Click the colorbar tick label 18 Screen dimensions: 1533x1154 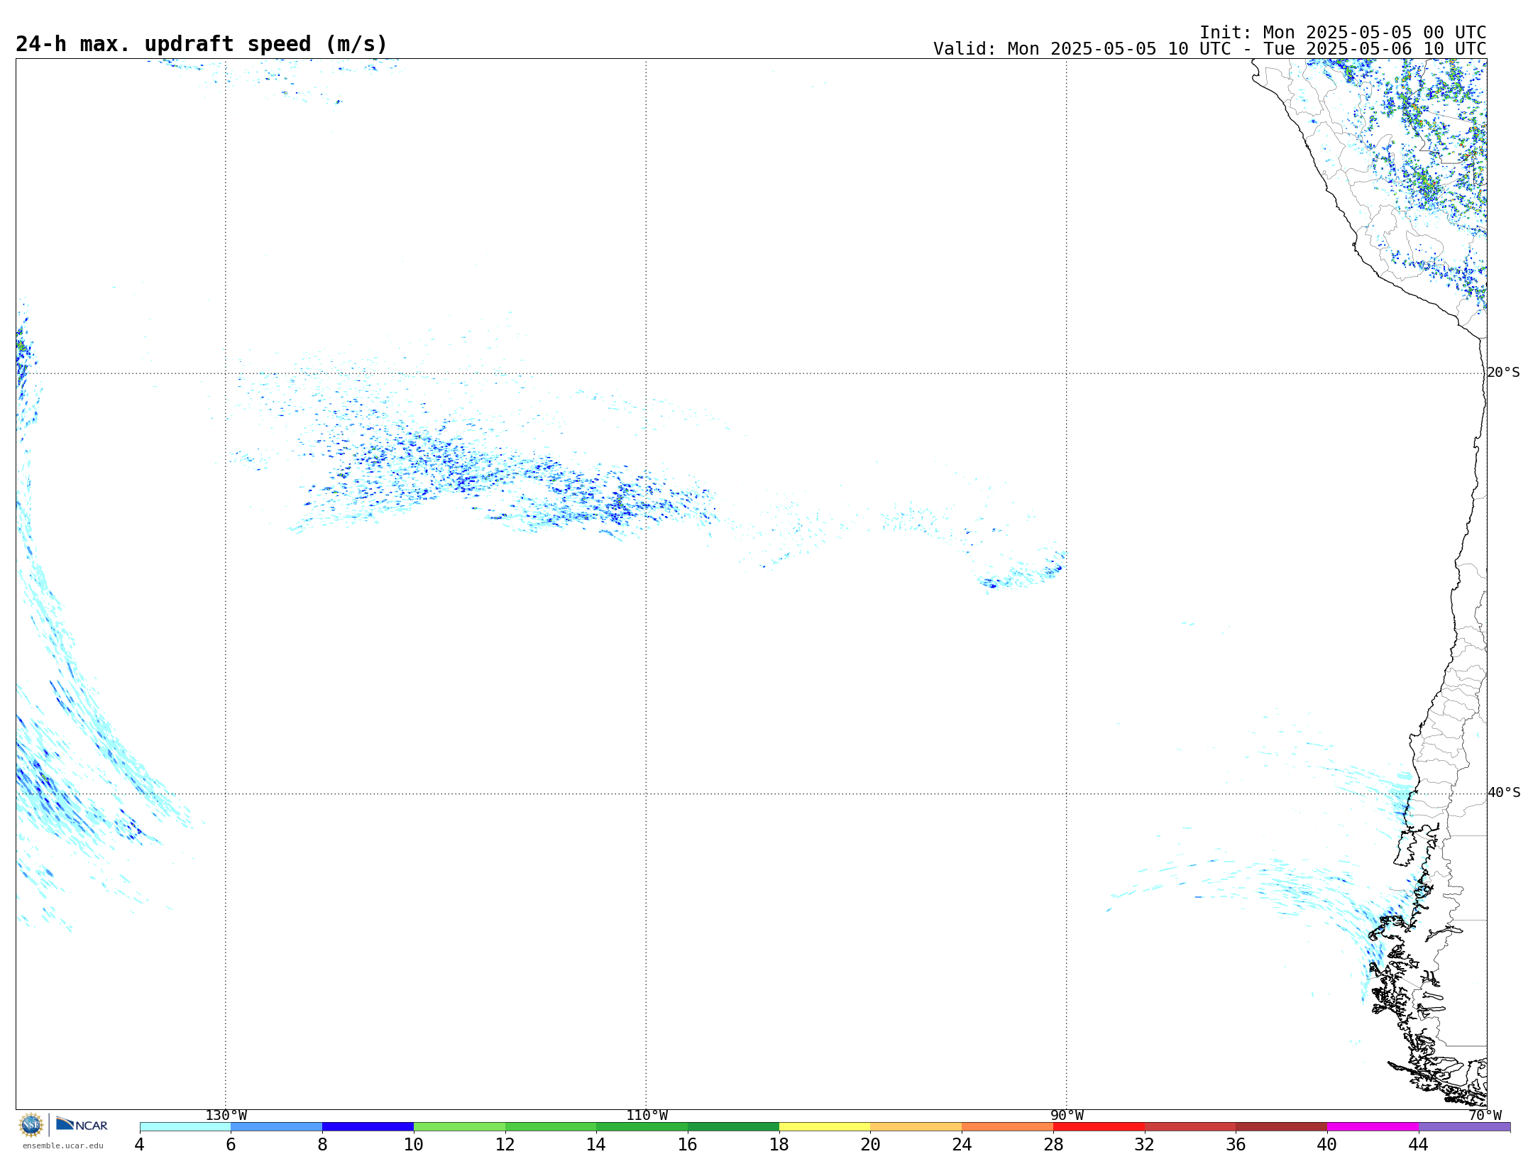coord(779,1144)
